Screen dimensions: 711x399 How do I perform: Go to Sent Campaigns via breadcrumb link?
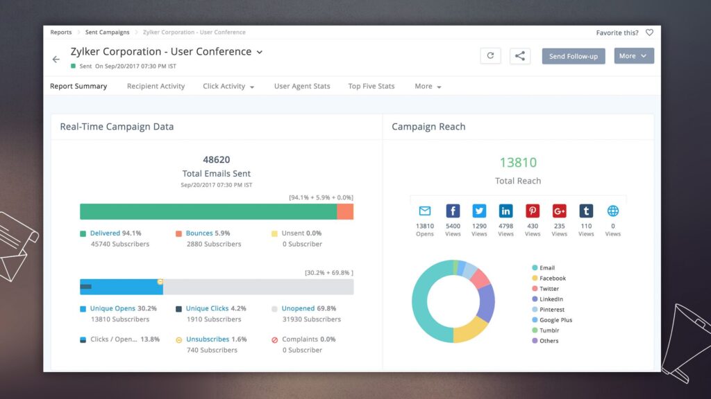pyautogui.click(x=106, y=32)
